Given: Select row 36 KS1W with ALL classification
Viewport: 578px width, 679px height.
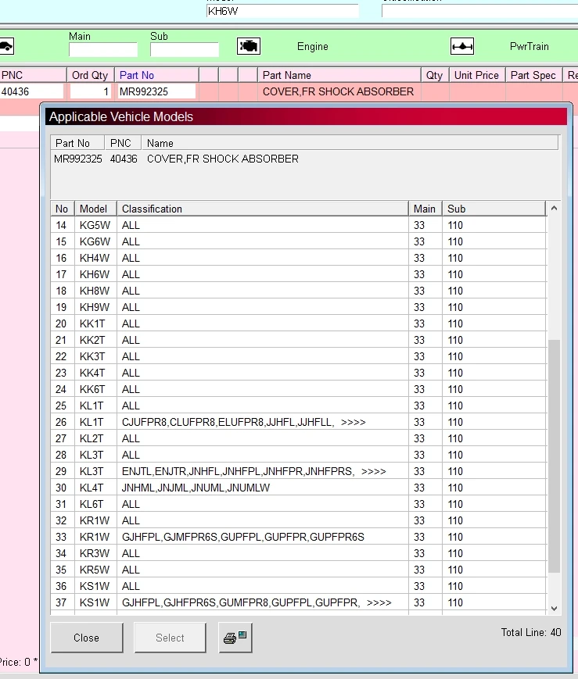Looking at the screenshot, I should pos(298,586).
